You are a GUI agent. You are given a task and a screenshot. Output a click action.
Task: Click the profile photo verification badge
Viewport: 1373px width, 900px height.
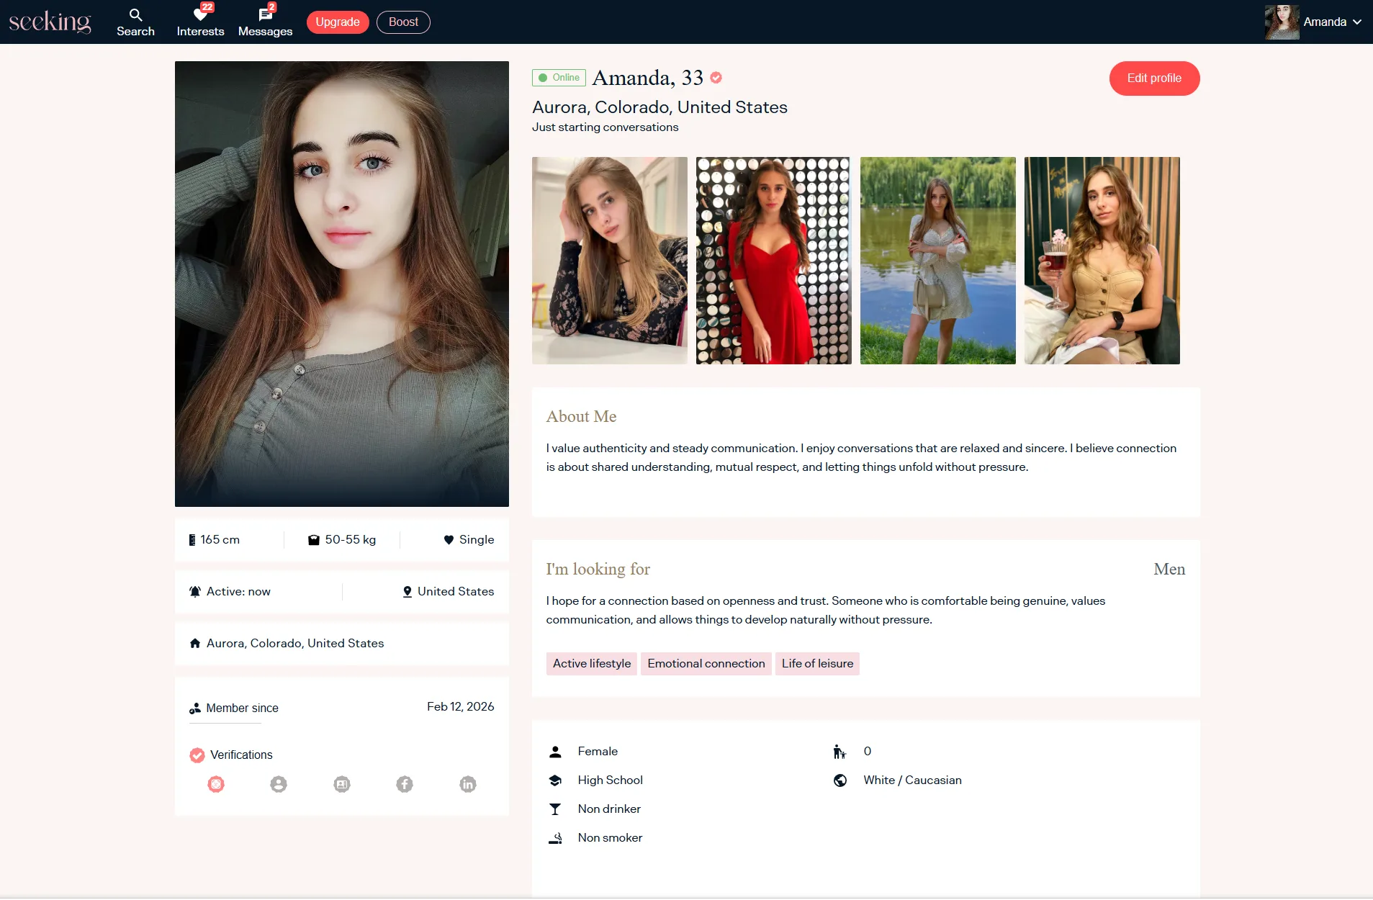[279, 784]
